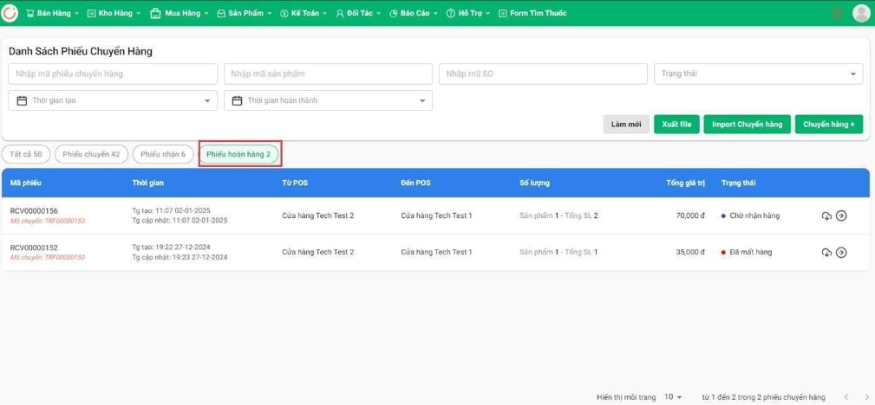Go to the next page of results

[862, 396]
